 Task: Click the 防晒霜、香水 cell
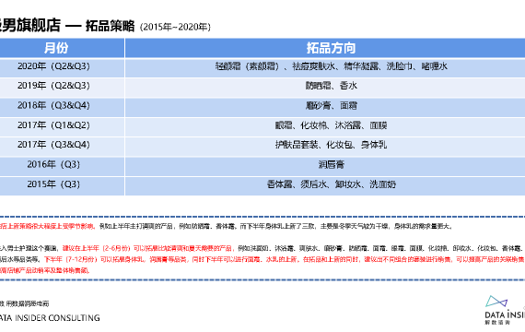point(325,88)
